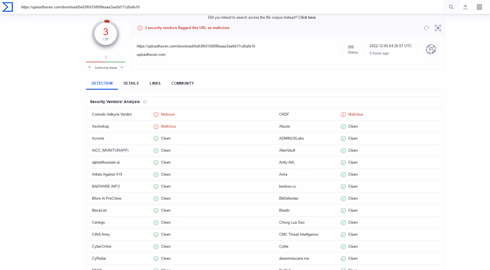Focus the URL search field at top

[230, 7]
